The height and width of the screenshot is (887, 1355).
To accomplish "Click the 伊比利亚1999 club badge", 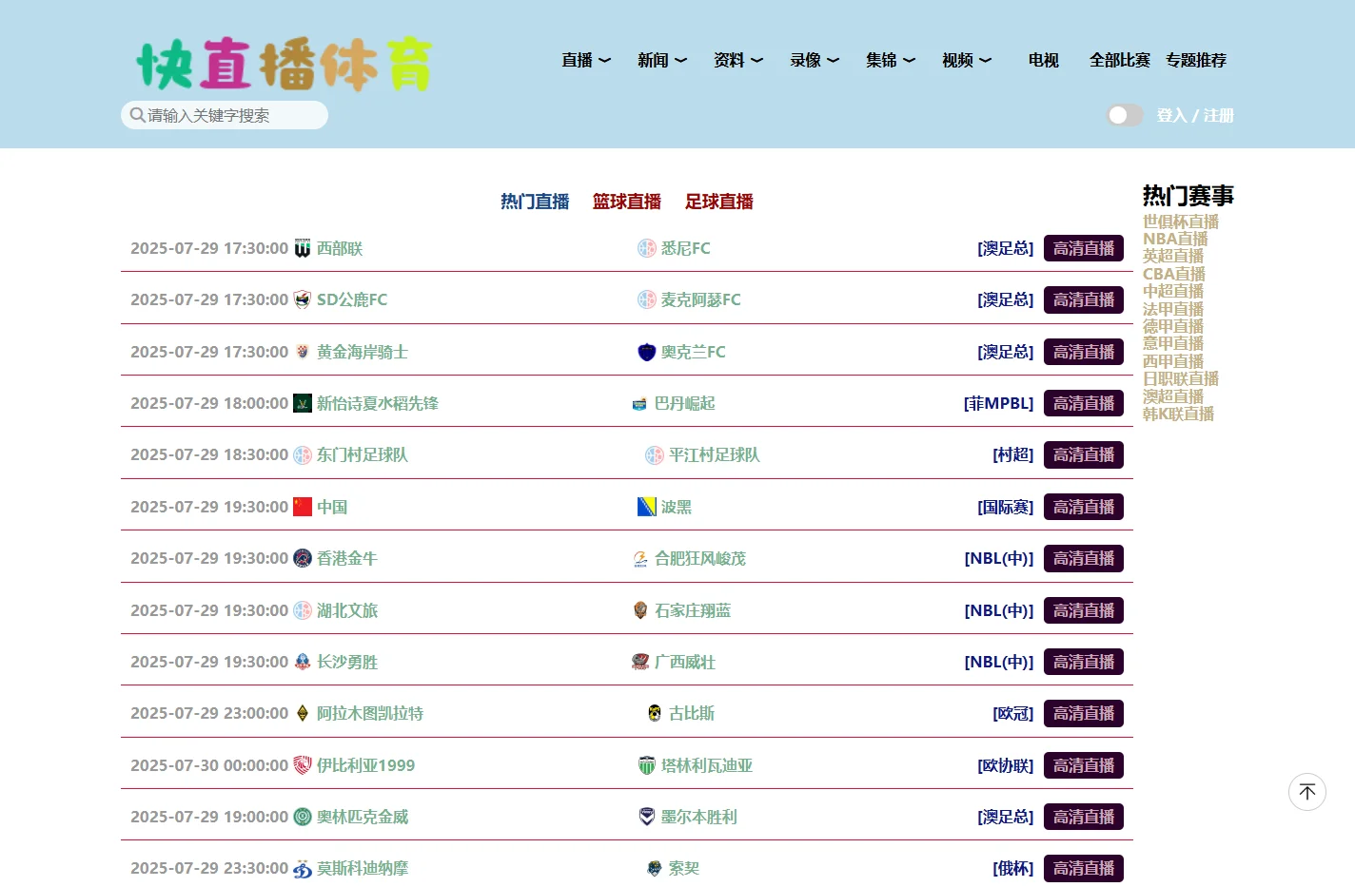I will tap(303, 765).
